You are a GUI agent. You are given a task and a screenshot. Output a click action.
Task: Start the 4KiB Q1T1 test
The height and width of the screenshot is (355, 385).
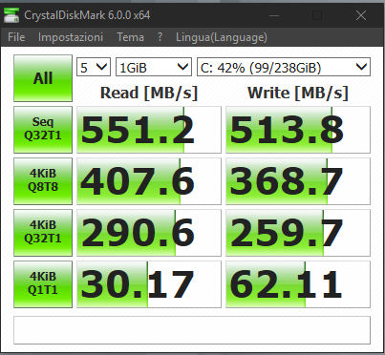coord(43,284)
